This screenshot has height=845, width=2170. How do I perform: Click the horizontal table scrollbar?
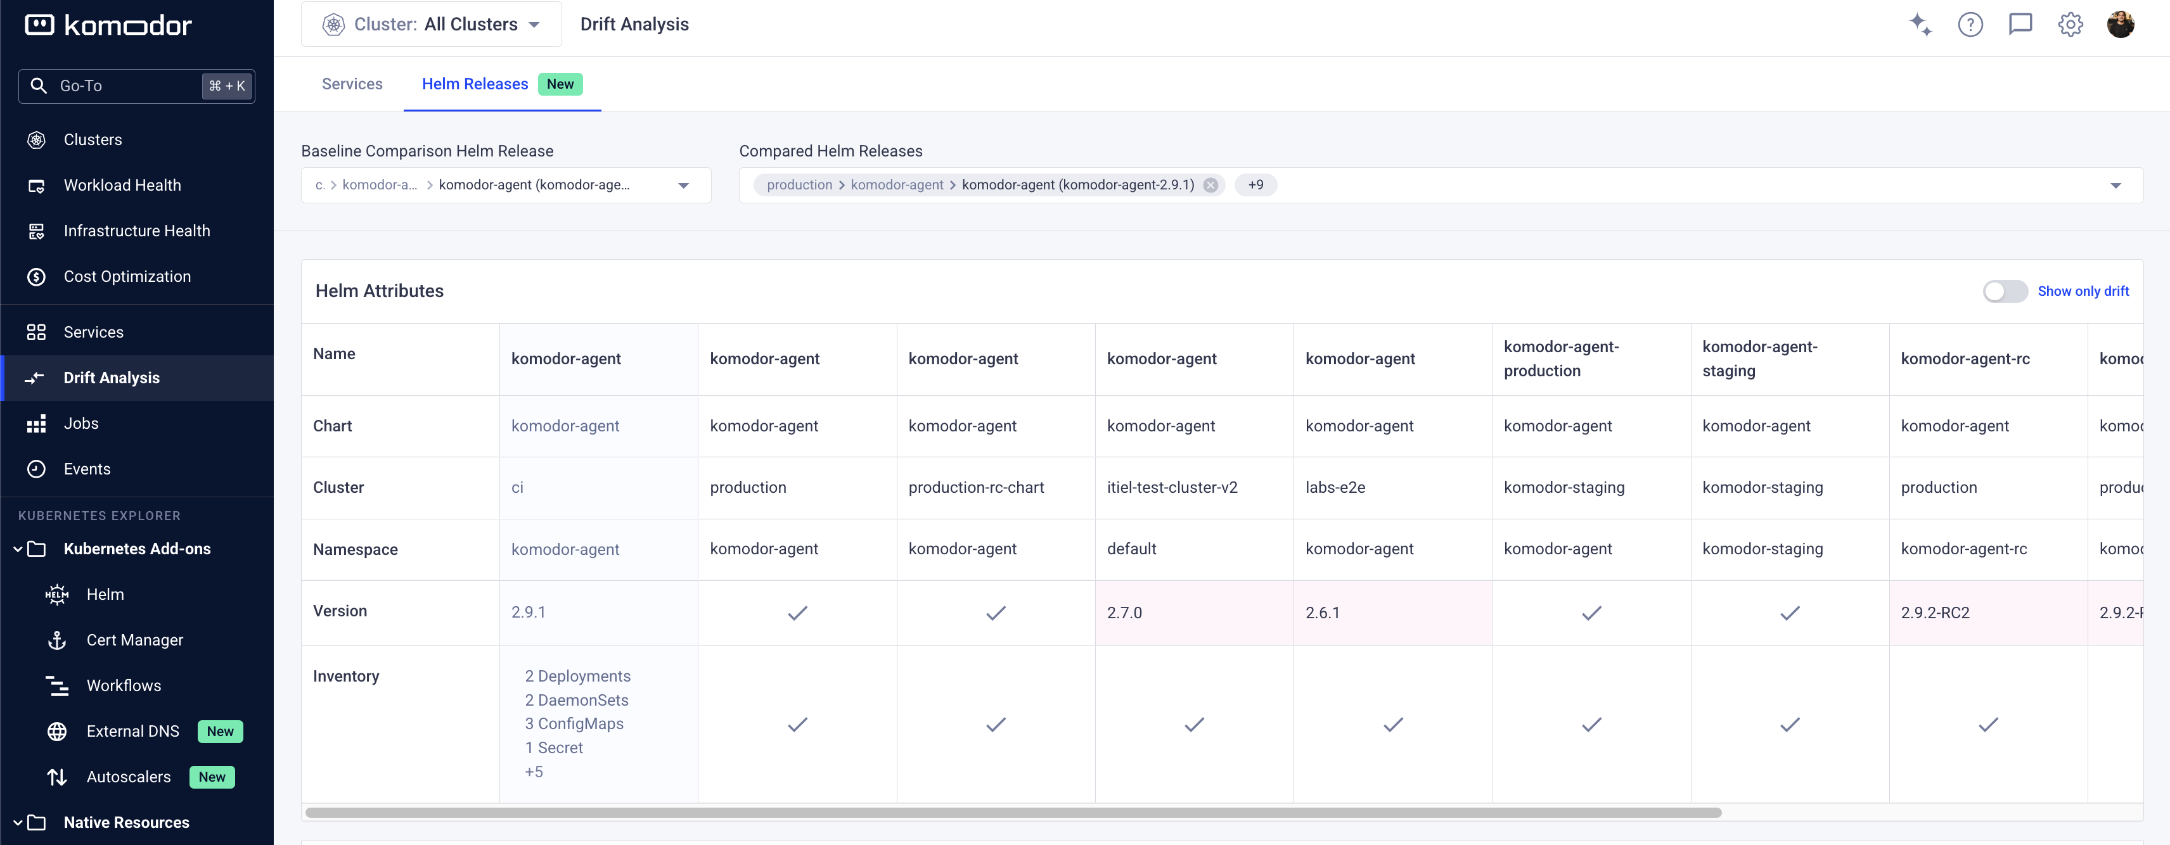pos(1013,813)
